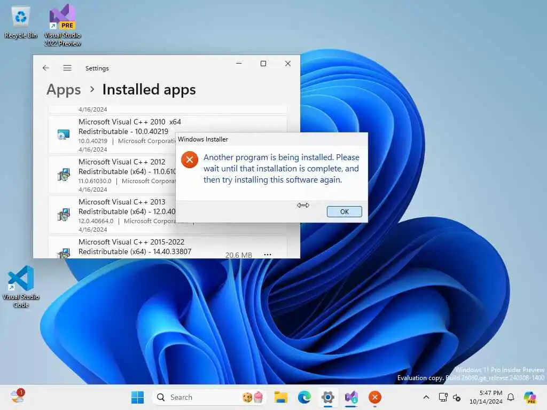Select Visual Studio 2022 Preview desktop shortcut
This screenshot has width=547, height=410.
point(62,25)
